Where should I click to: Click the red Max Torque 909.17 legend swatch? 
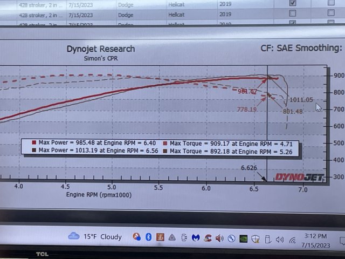[165, 144]
